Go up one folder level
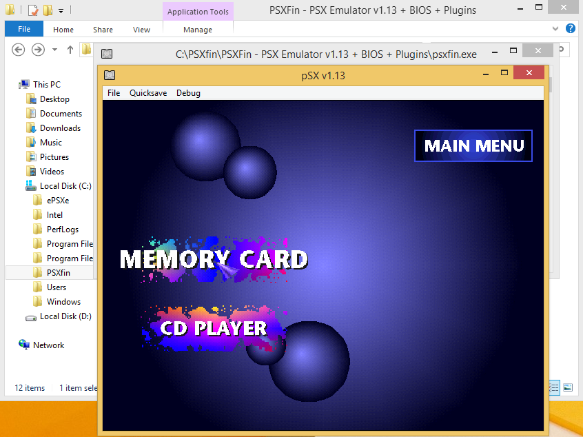Screen dimensions: 583x437 coord(70,50)
